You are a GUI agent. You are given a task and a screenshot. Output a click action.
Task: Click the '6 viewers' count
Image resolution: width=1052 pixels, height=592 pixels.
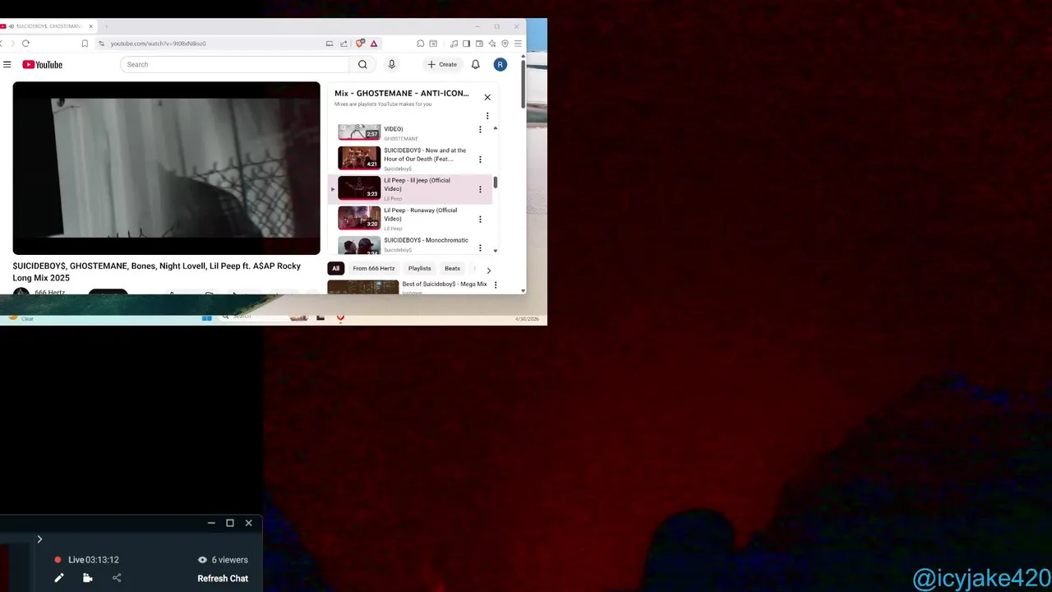(x=223, y=560)
